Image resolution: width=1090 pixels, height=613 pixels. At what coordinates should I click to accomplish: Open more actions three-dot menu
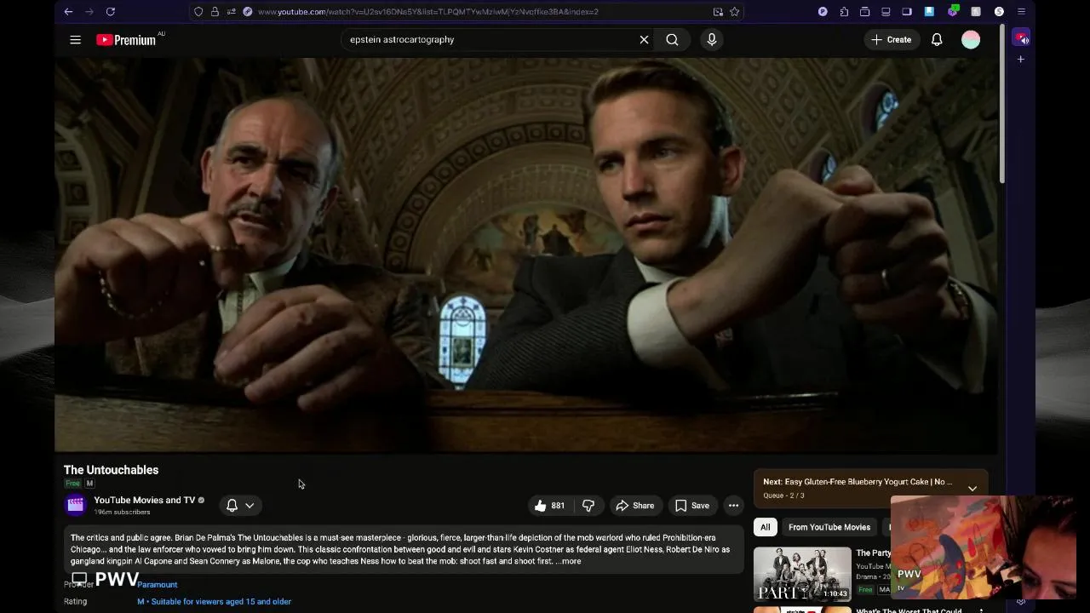click(x=733, y=505)
